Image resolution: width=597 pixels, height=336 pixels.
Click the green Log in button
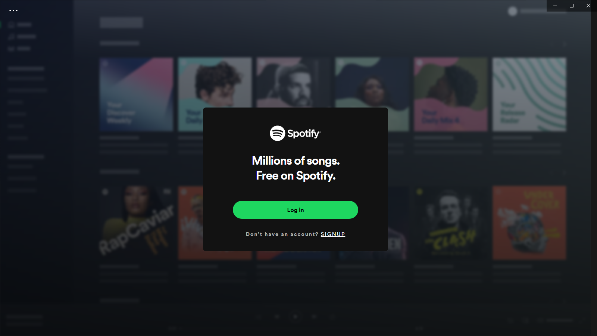296,210
